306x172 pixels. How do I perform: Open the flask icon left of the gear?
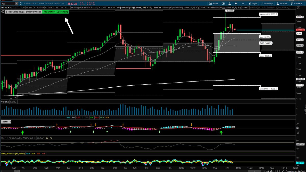[229, 4]
